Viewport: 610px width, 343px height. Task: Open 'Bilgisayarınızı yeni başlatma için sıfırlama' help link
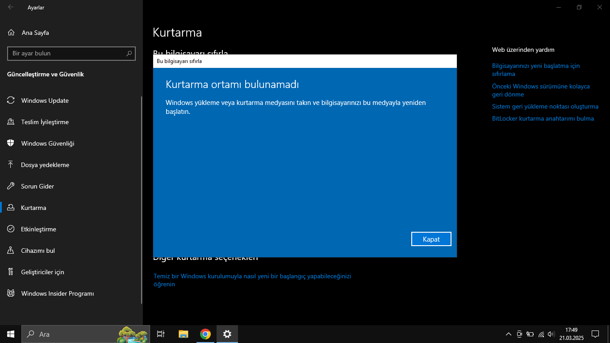[x=536, y=70]
